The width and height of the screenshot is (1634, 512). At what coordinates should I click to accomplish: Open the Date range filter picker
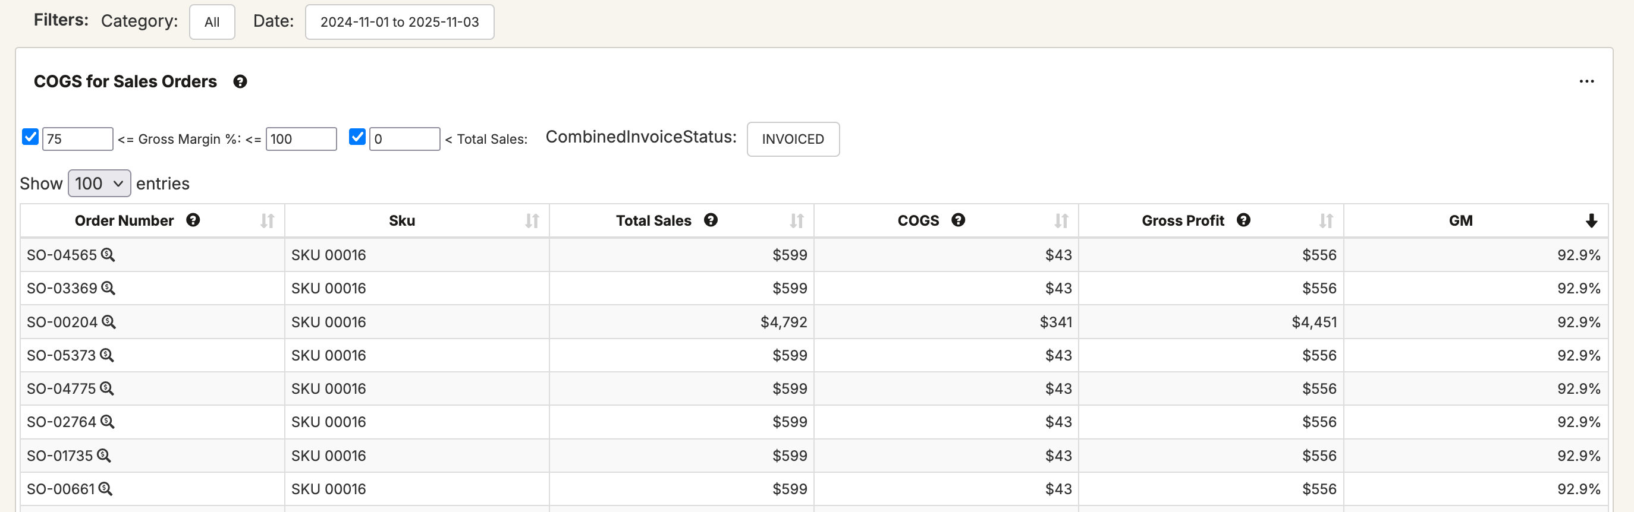pyautogui.click(x=399, y=22)
